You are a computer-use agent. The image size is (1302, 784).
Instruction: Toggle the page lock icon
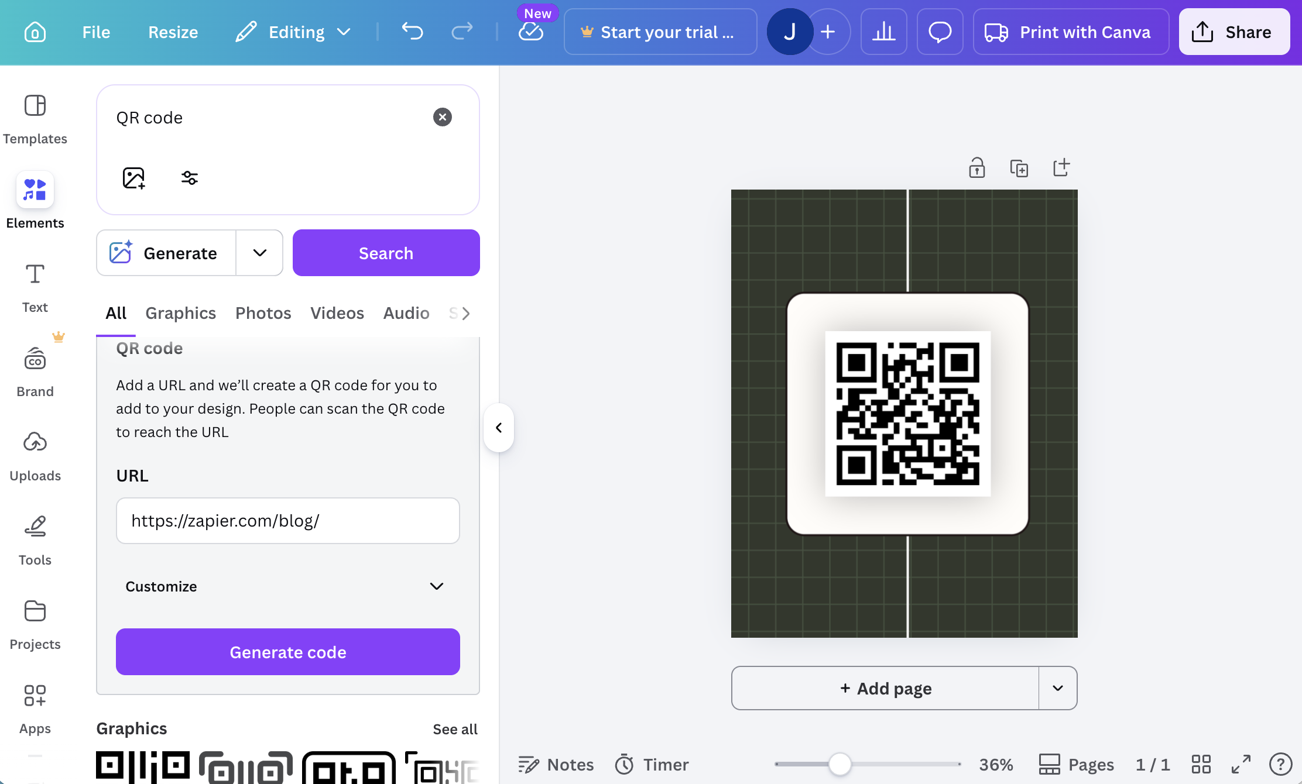click(976, 168)
